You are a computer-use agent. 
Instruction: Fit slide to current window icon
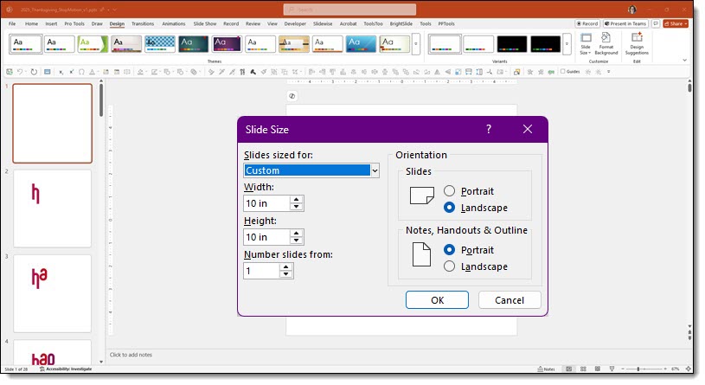coord(689,369)
